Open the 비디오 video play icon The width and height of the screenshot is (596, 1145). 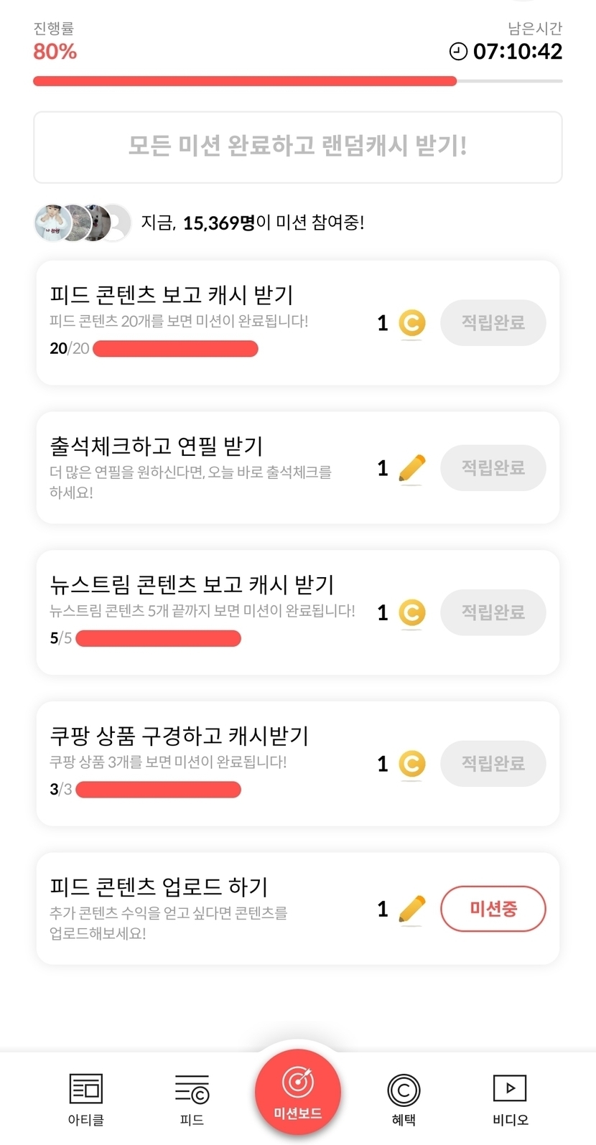coord(510,1088)
